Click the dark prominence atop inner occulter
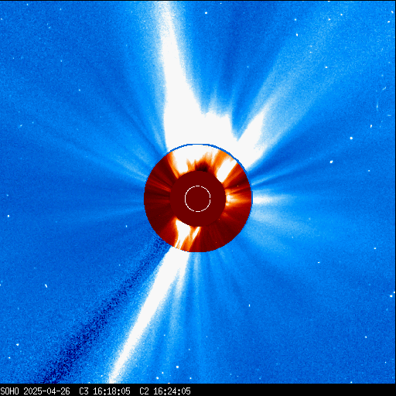 (202, 166)
